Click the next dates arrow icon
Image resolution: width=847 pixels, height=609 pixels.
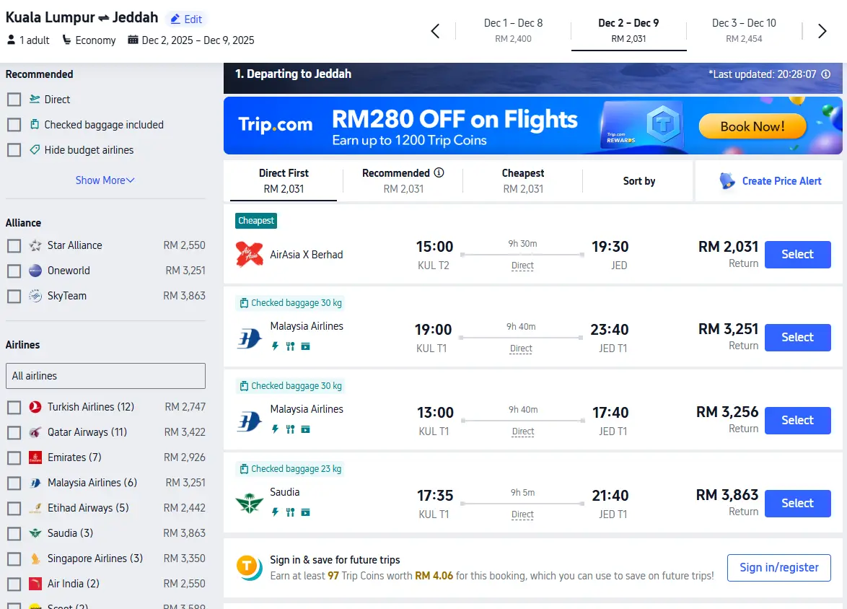click(x=822, y=31)
